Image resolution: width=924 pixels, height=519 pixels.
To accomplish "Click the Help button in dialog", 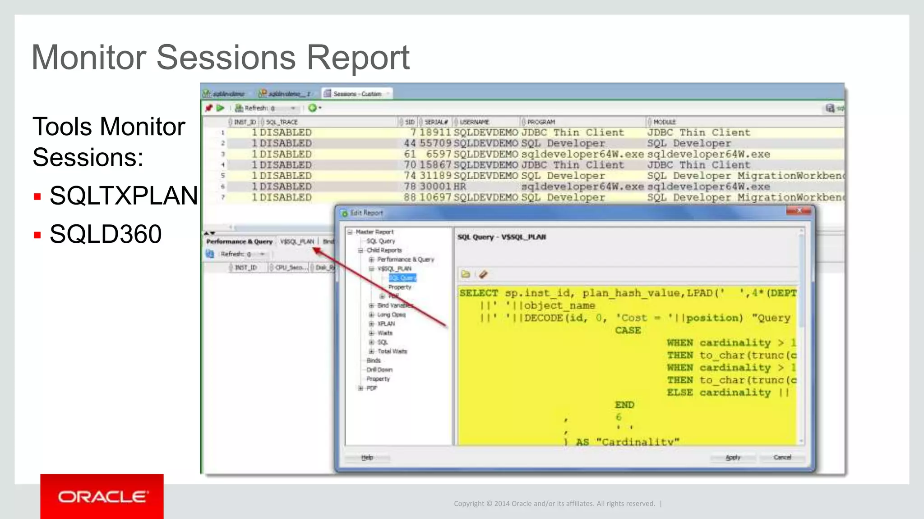I will pos(367,458).
